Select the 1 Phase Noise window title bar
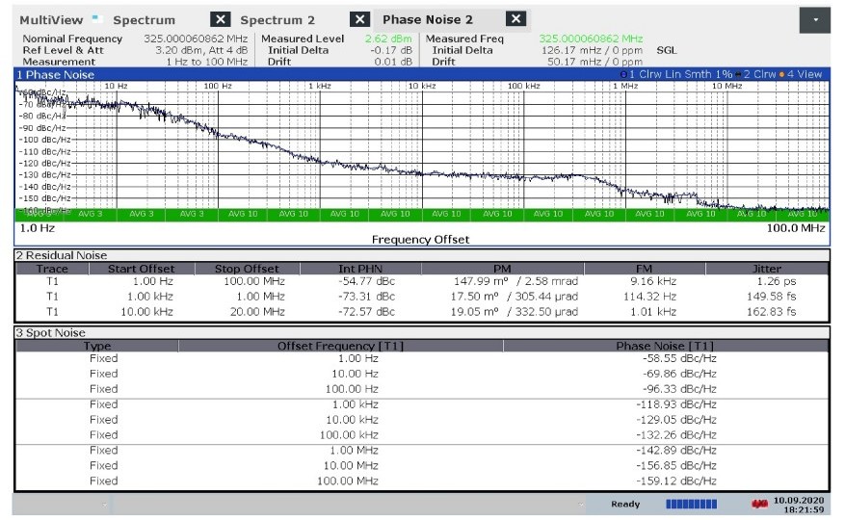Image resolution: width=845 pixels, height=520 pixels. click(x=289, y=74)
